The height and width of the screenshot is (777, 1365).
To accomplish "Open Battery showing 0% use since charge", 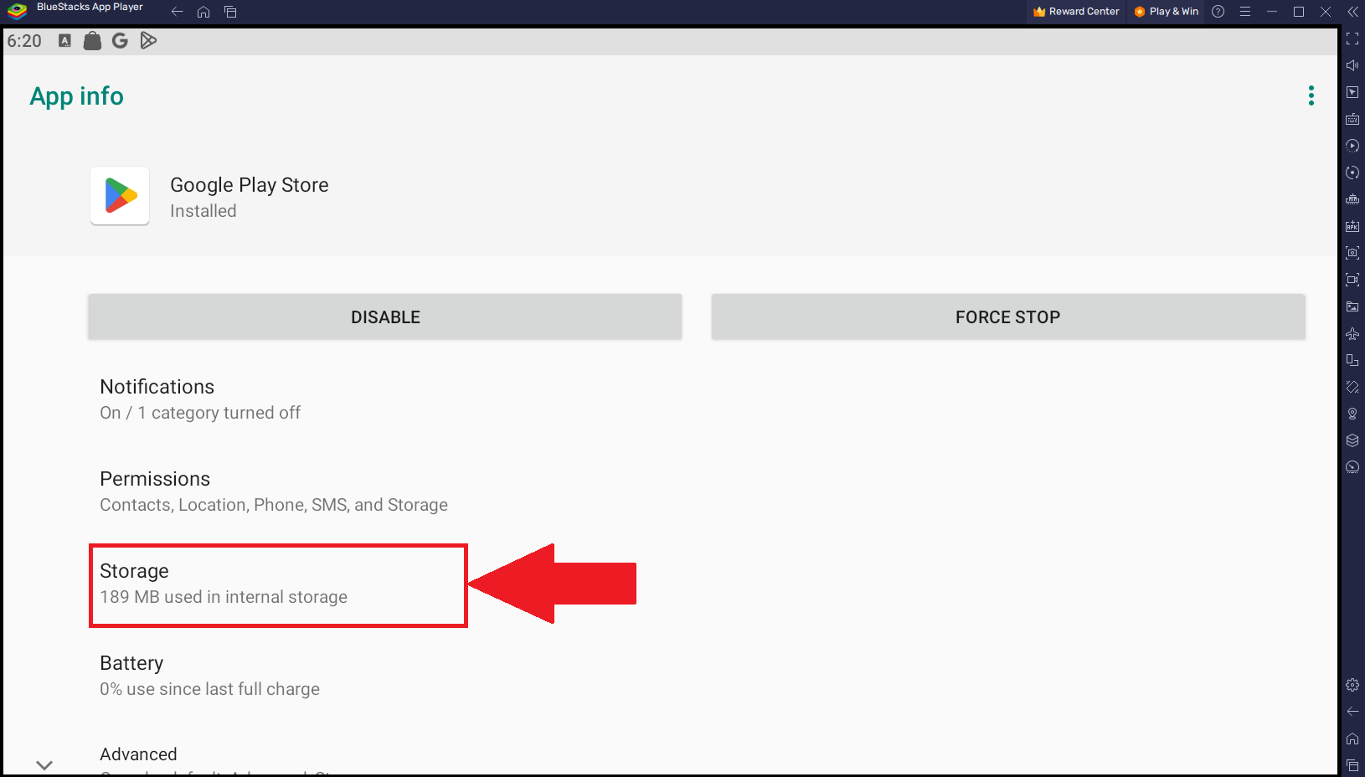I will (x=209, y=675).
